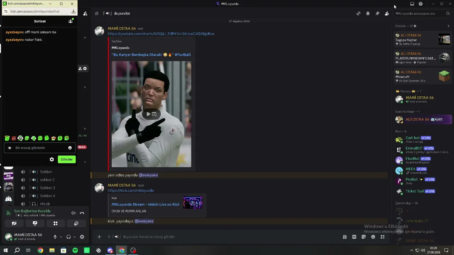Select the Ticket Tool bot entry

pos(422,191)
